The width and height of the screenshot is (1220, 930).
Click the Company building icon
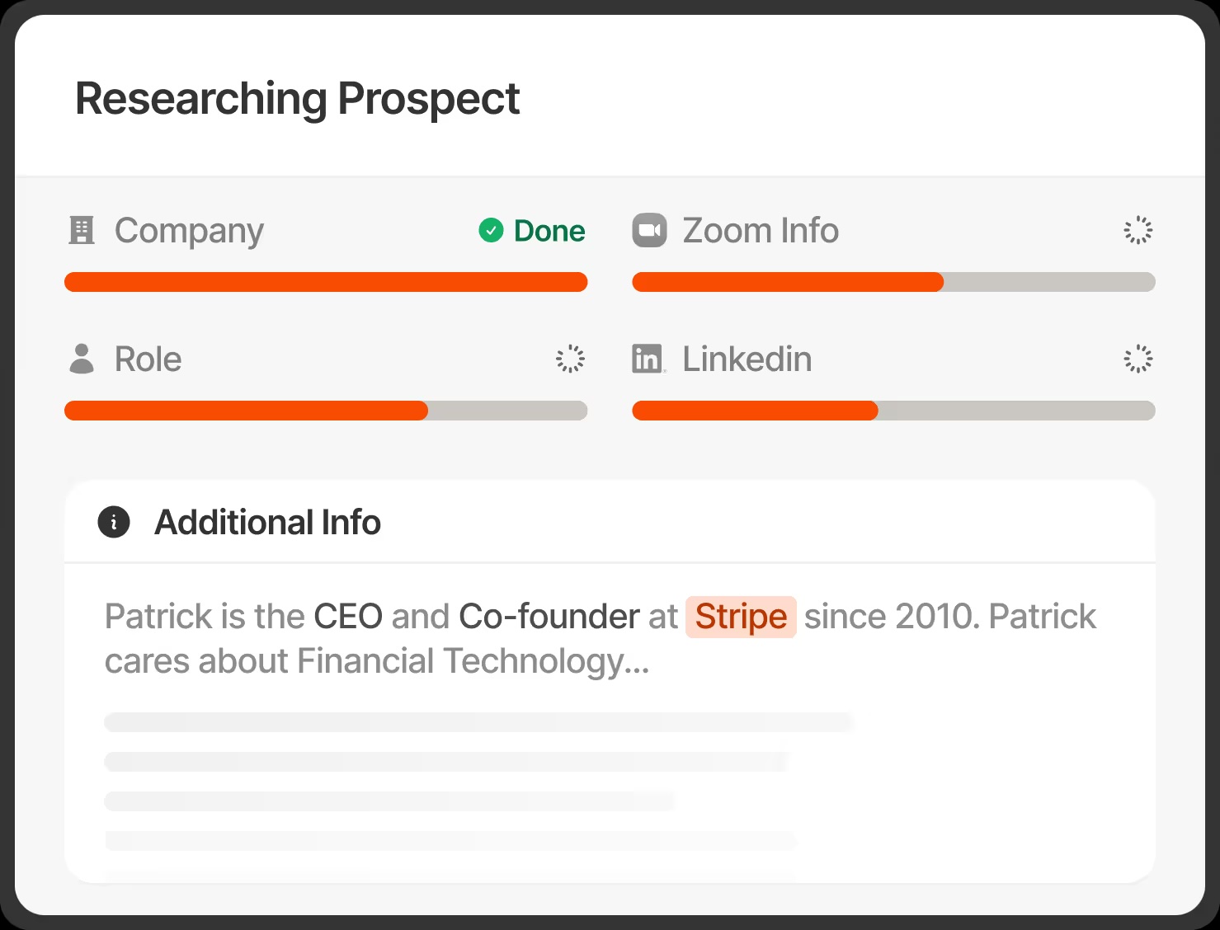[x=81, y=231]
